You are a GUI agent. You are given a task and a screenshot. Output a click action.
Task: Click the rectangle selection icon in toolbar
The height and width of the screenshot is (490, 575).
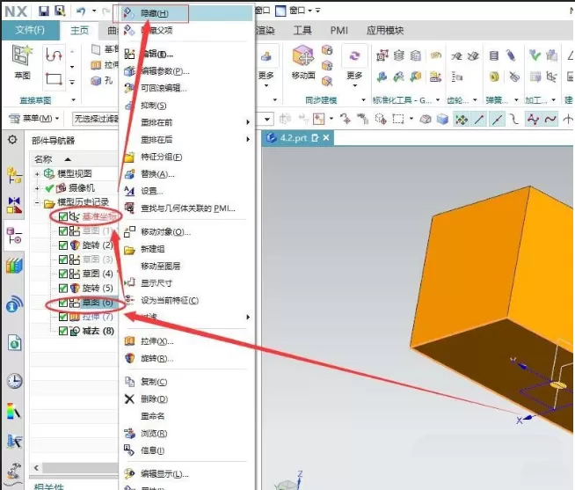click(398, 119)
